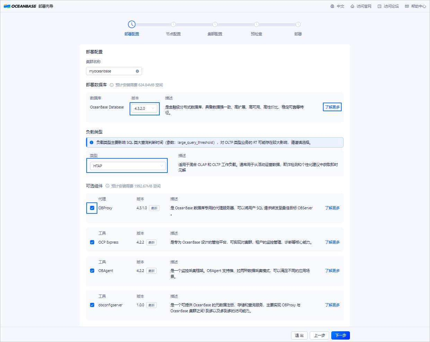Screen dimensions: 430x342
Task: Select the 部署配置 step label
Action: pyautogui.click(x=132, y=34)
